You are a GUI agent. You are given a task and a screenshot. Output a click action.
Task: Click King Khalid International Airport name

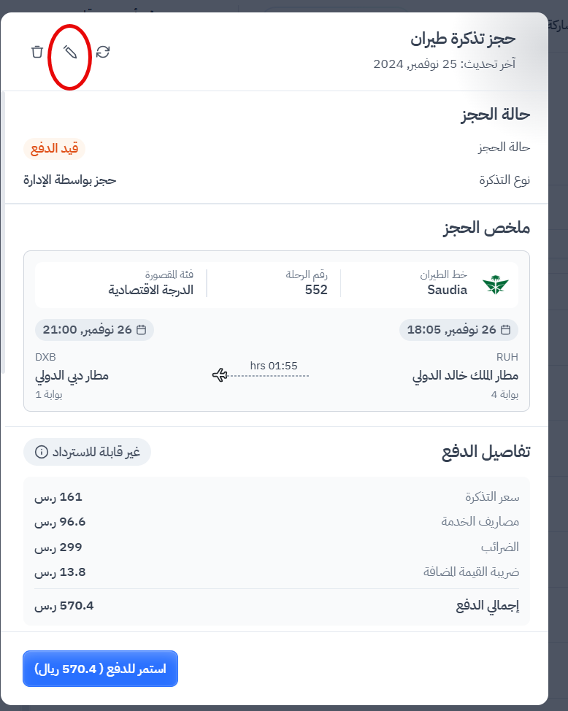pyautogui.click(x=465, y=377)
